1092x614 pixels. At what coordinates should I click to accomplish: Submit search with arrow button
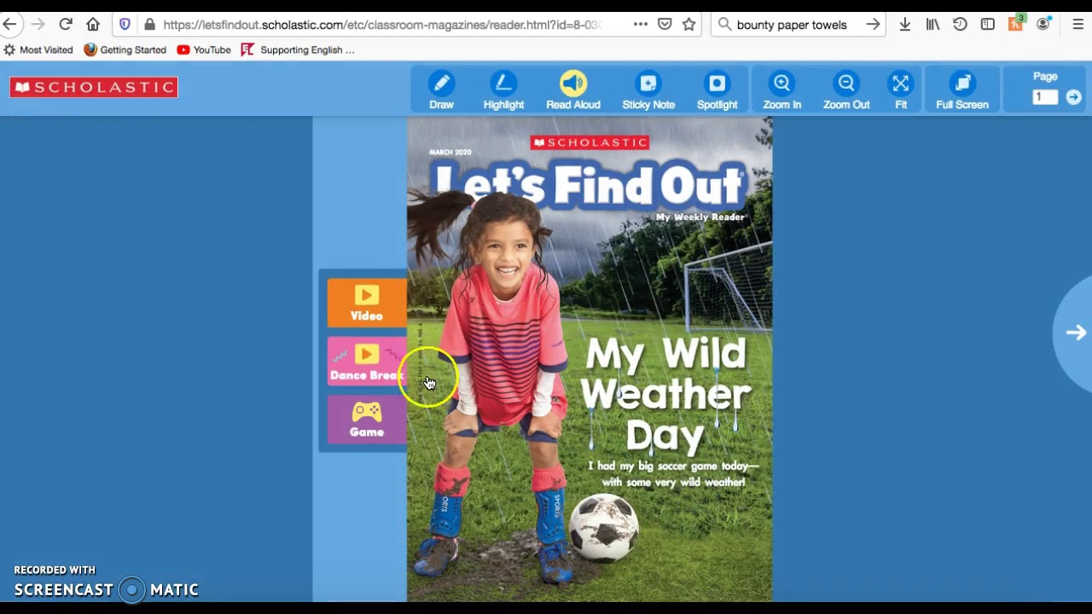tap(873, 25)
